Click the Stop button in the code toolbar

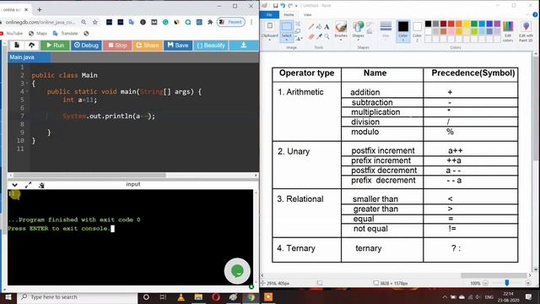pyautogui.click(x=117, y=45)
